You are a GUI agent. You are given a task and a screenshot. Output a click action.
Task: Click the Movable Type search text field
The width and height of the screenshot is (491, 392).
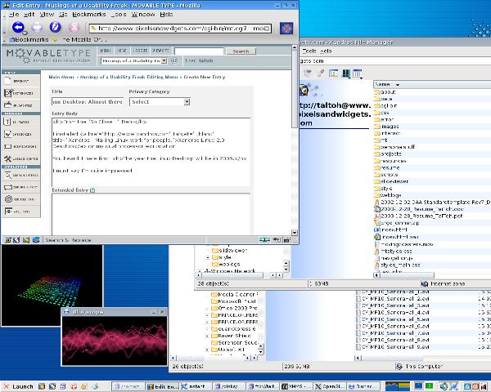[x=199, y=51]
